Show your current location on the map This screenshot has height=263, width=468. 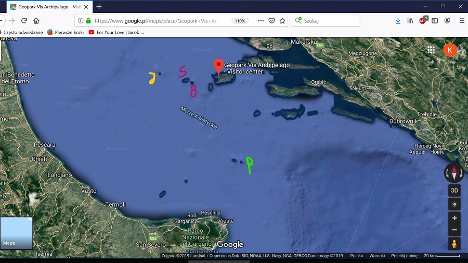coord(454,204)
